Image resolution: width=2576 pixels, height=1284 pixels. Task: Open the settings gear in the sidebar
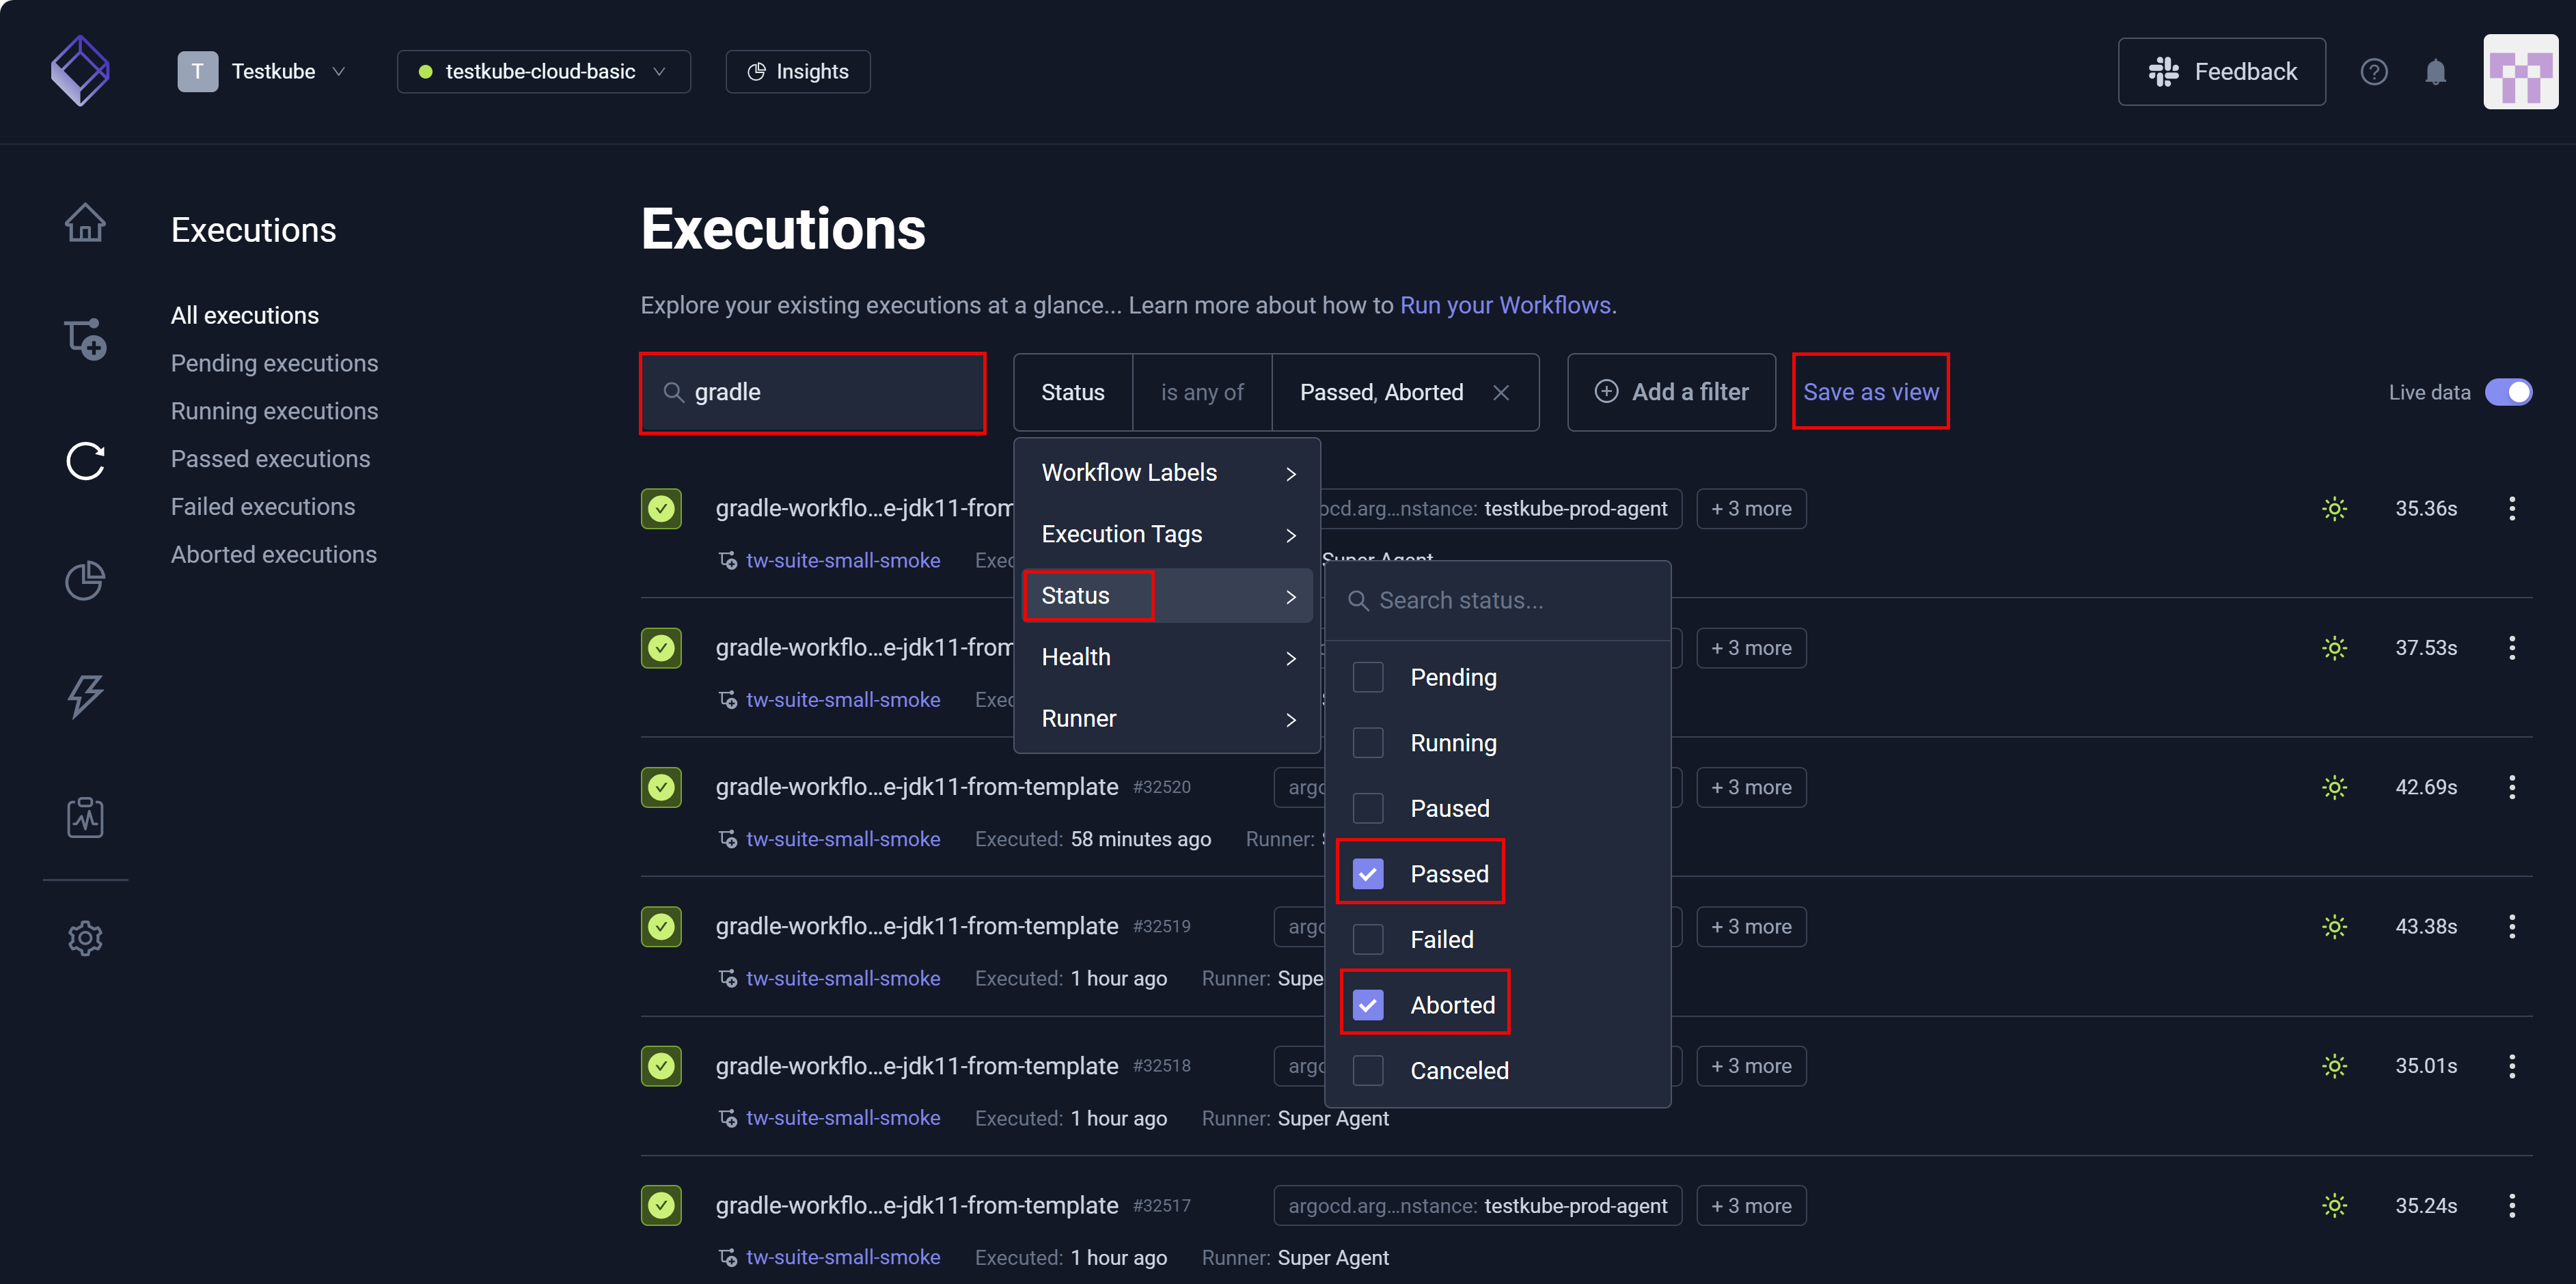[x=85, y=938]
